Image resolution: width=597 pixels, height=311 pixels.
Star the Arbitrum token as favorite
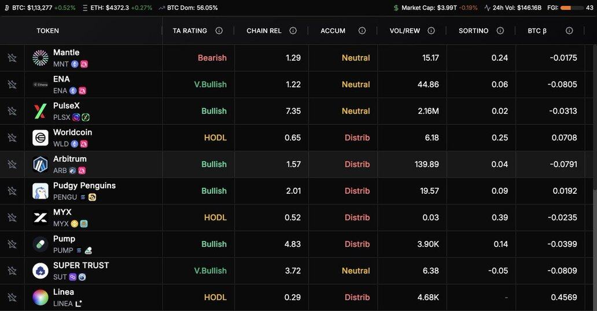[12, 164]
